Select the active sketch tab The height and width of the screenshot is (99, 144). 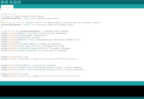pyautogui.click(x=7, y=6)
